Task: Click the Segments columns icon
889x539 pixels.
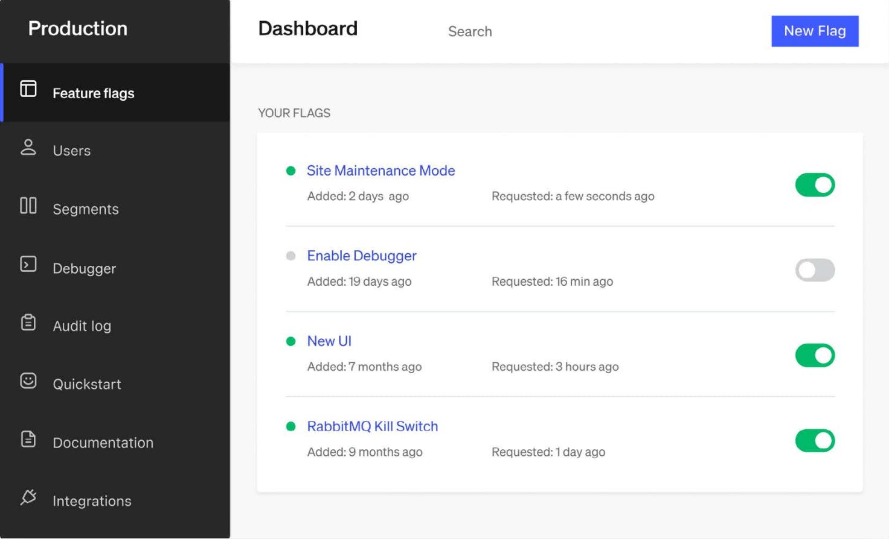Action: 28,206
